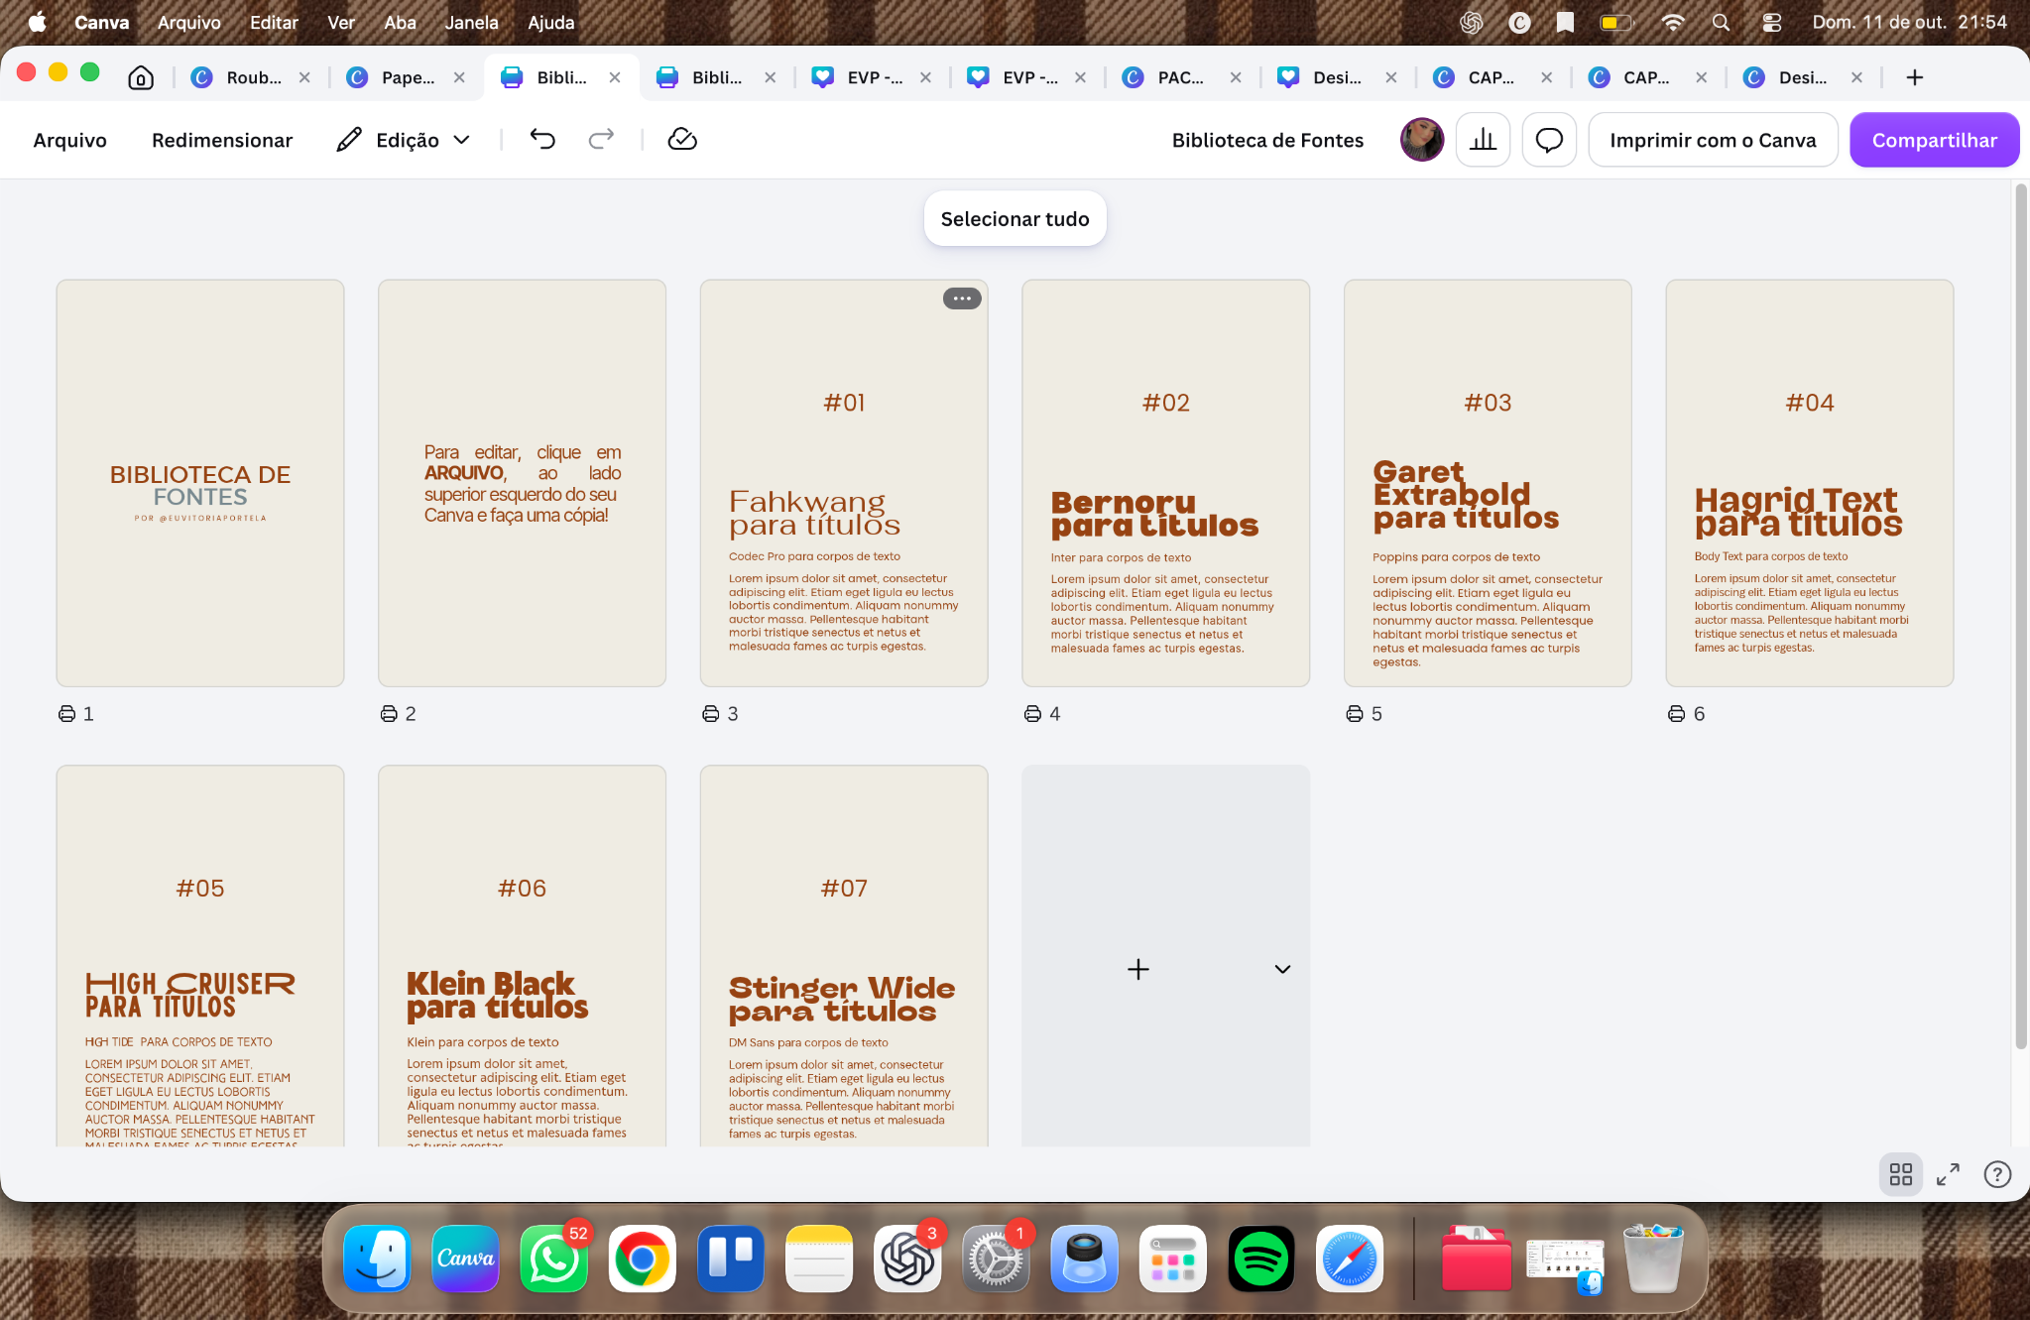The width and height of the screenshot is (2030, 1320).
Task: Open the analytics bar chart icon
Action: coord(1483,140)
